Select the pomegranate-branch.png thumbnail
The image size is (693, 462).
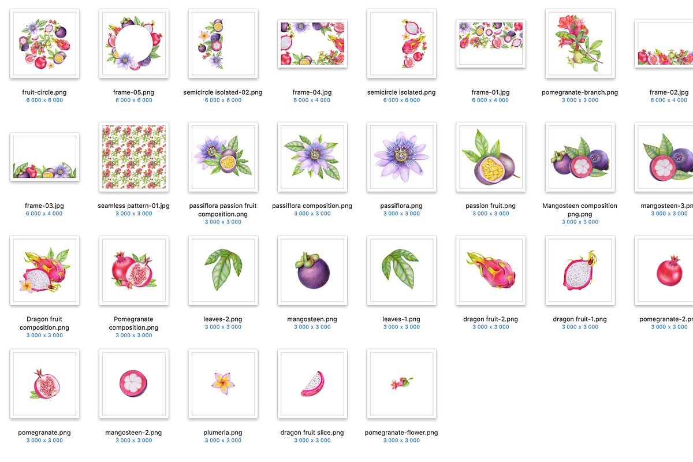580,43
